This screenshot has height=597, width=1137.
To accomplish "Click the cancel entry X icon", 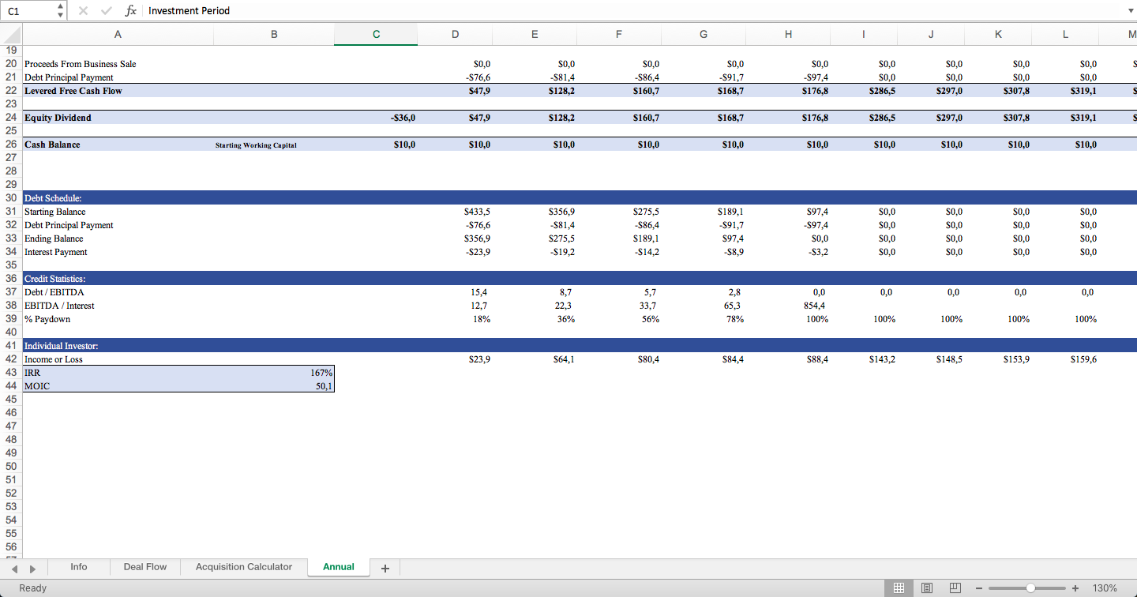I will point(84,11).
